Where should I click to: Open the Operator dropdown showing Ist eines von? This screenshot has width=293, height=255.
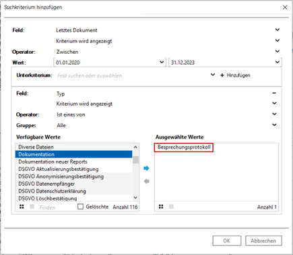coord(274,114)
